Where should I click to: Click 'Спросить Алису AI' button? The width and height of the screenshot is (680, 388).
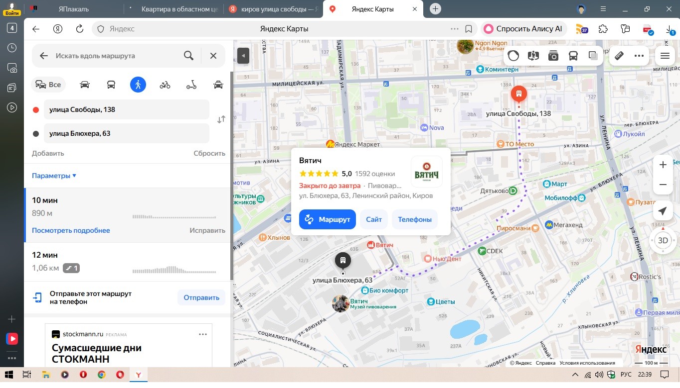click(523, 29)
